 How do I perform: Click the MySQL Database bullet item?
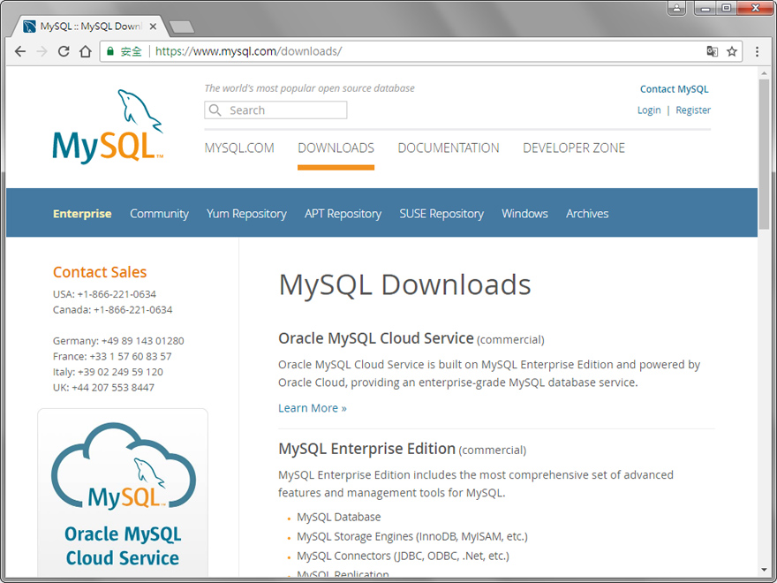click(339, 517)
